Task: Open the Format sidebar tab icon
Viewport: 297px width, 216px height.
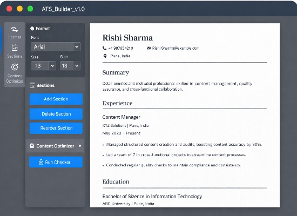Action: 15,29
